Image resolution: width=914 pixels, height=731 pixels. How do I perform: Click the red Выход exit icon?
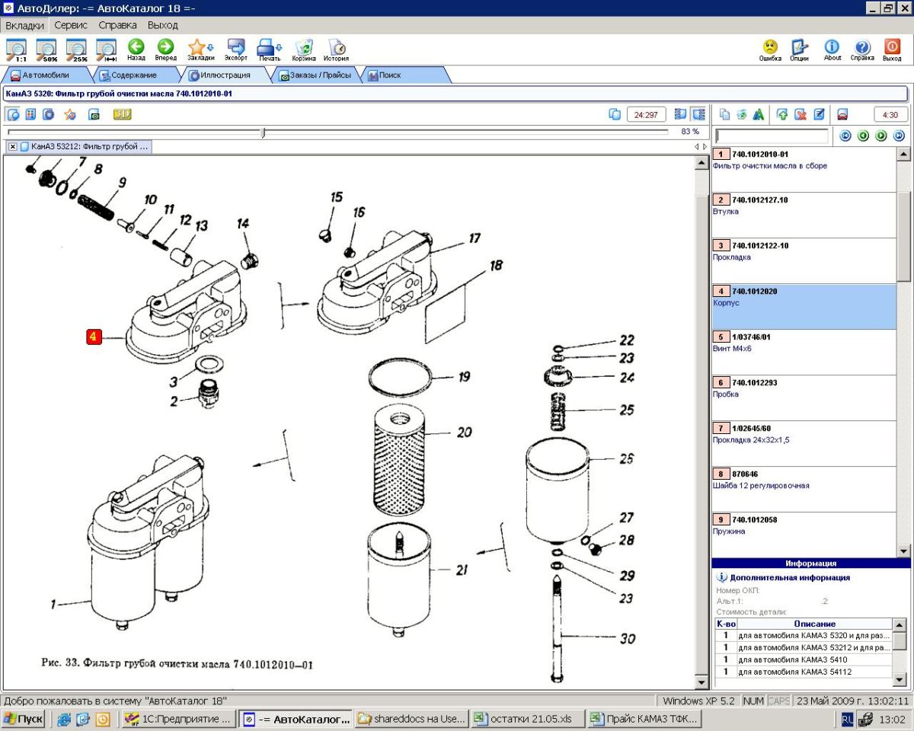point(892,49)
